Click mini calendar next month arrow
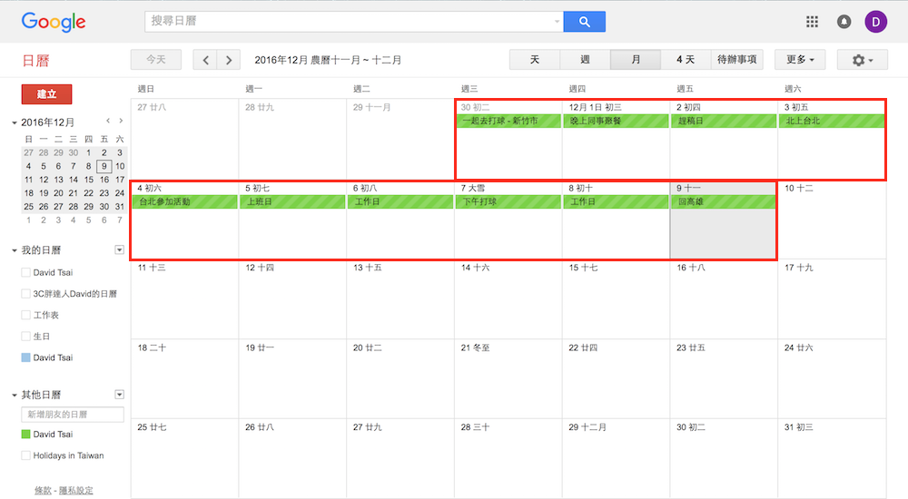908x499 pixels. [x=122, y=121]
